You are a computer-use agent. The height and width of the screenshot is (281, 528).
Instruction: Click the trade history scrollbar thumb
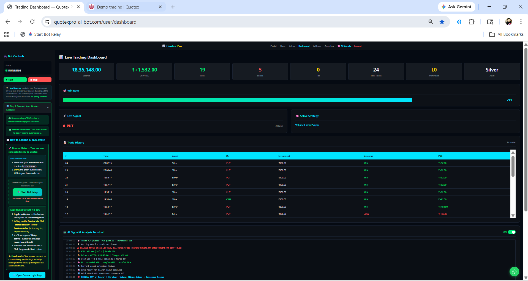coord(513,166)
